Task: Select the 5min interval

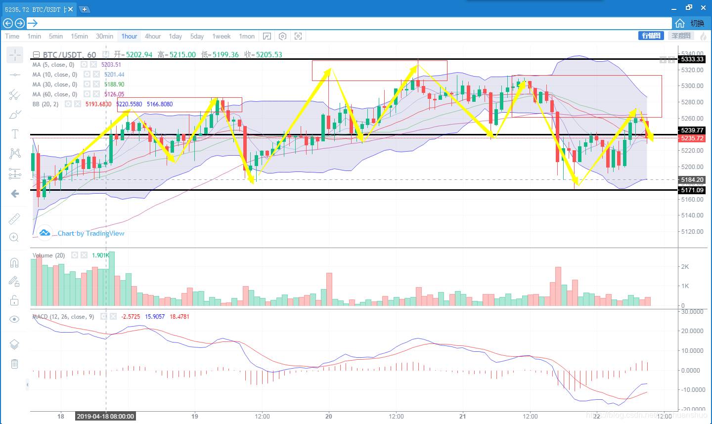Action: [56, 36]
